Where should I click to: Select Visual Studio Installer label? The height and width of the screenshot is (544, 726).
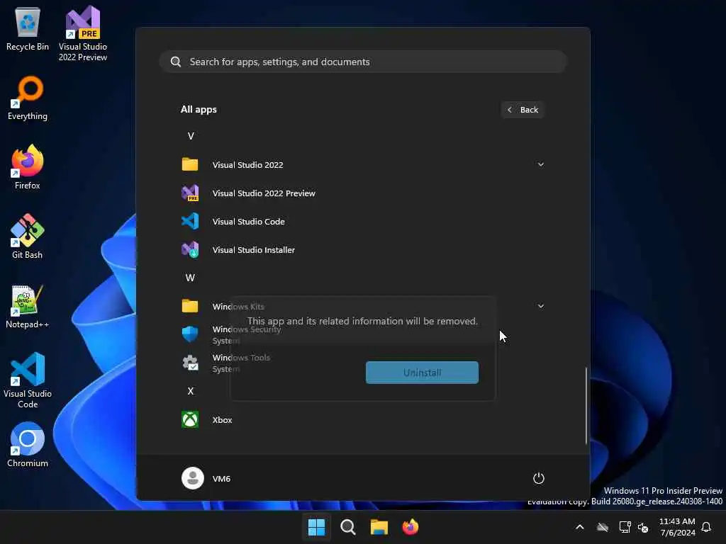(x=253, y=250)
